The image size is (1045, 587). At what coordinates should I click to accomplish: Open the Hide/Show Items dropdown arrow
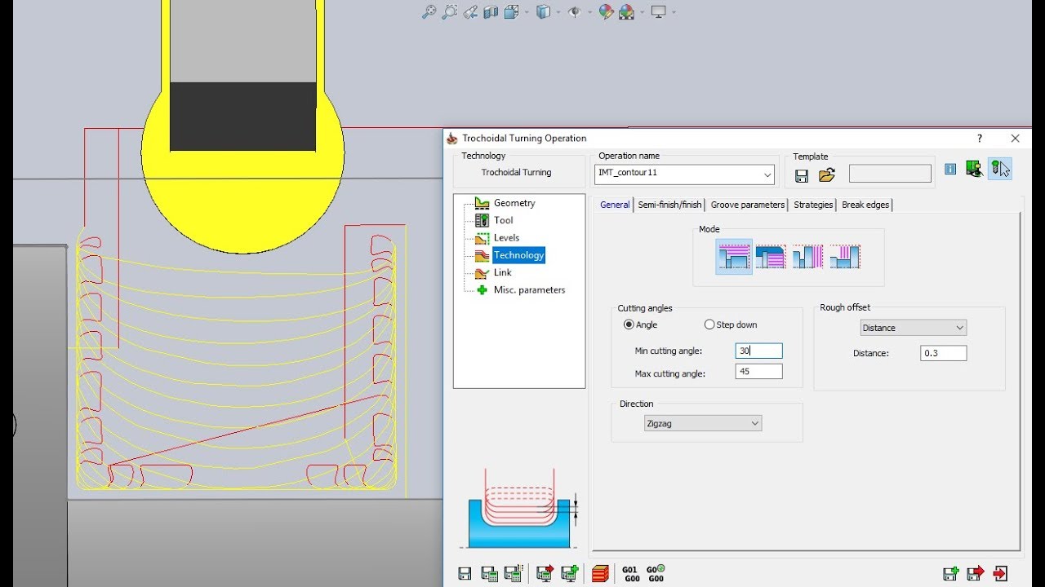point(589,12)
